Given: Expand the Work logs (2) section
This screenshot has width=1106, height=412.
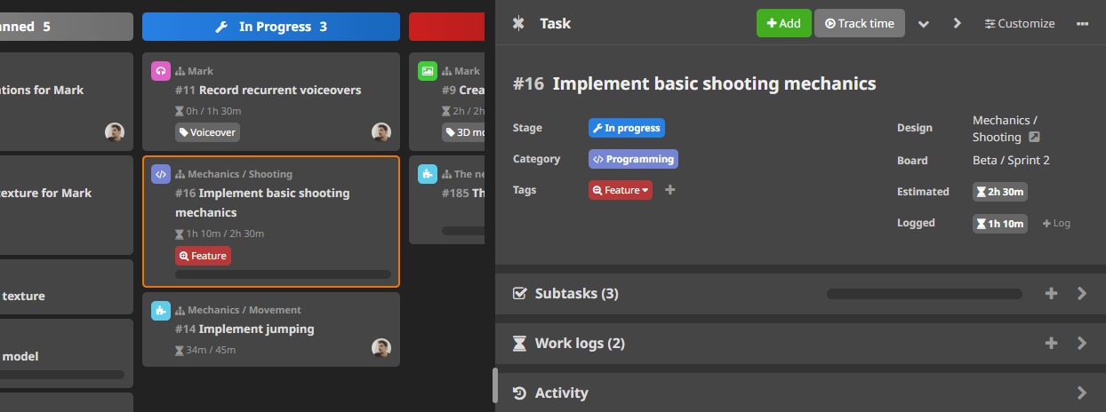Looking at the screenshot, I should click(x=1082, y=343).
